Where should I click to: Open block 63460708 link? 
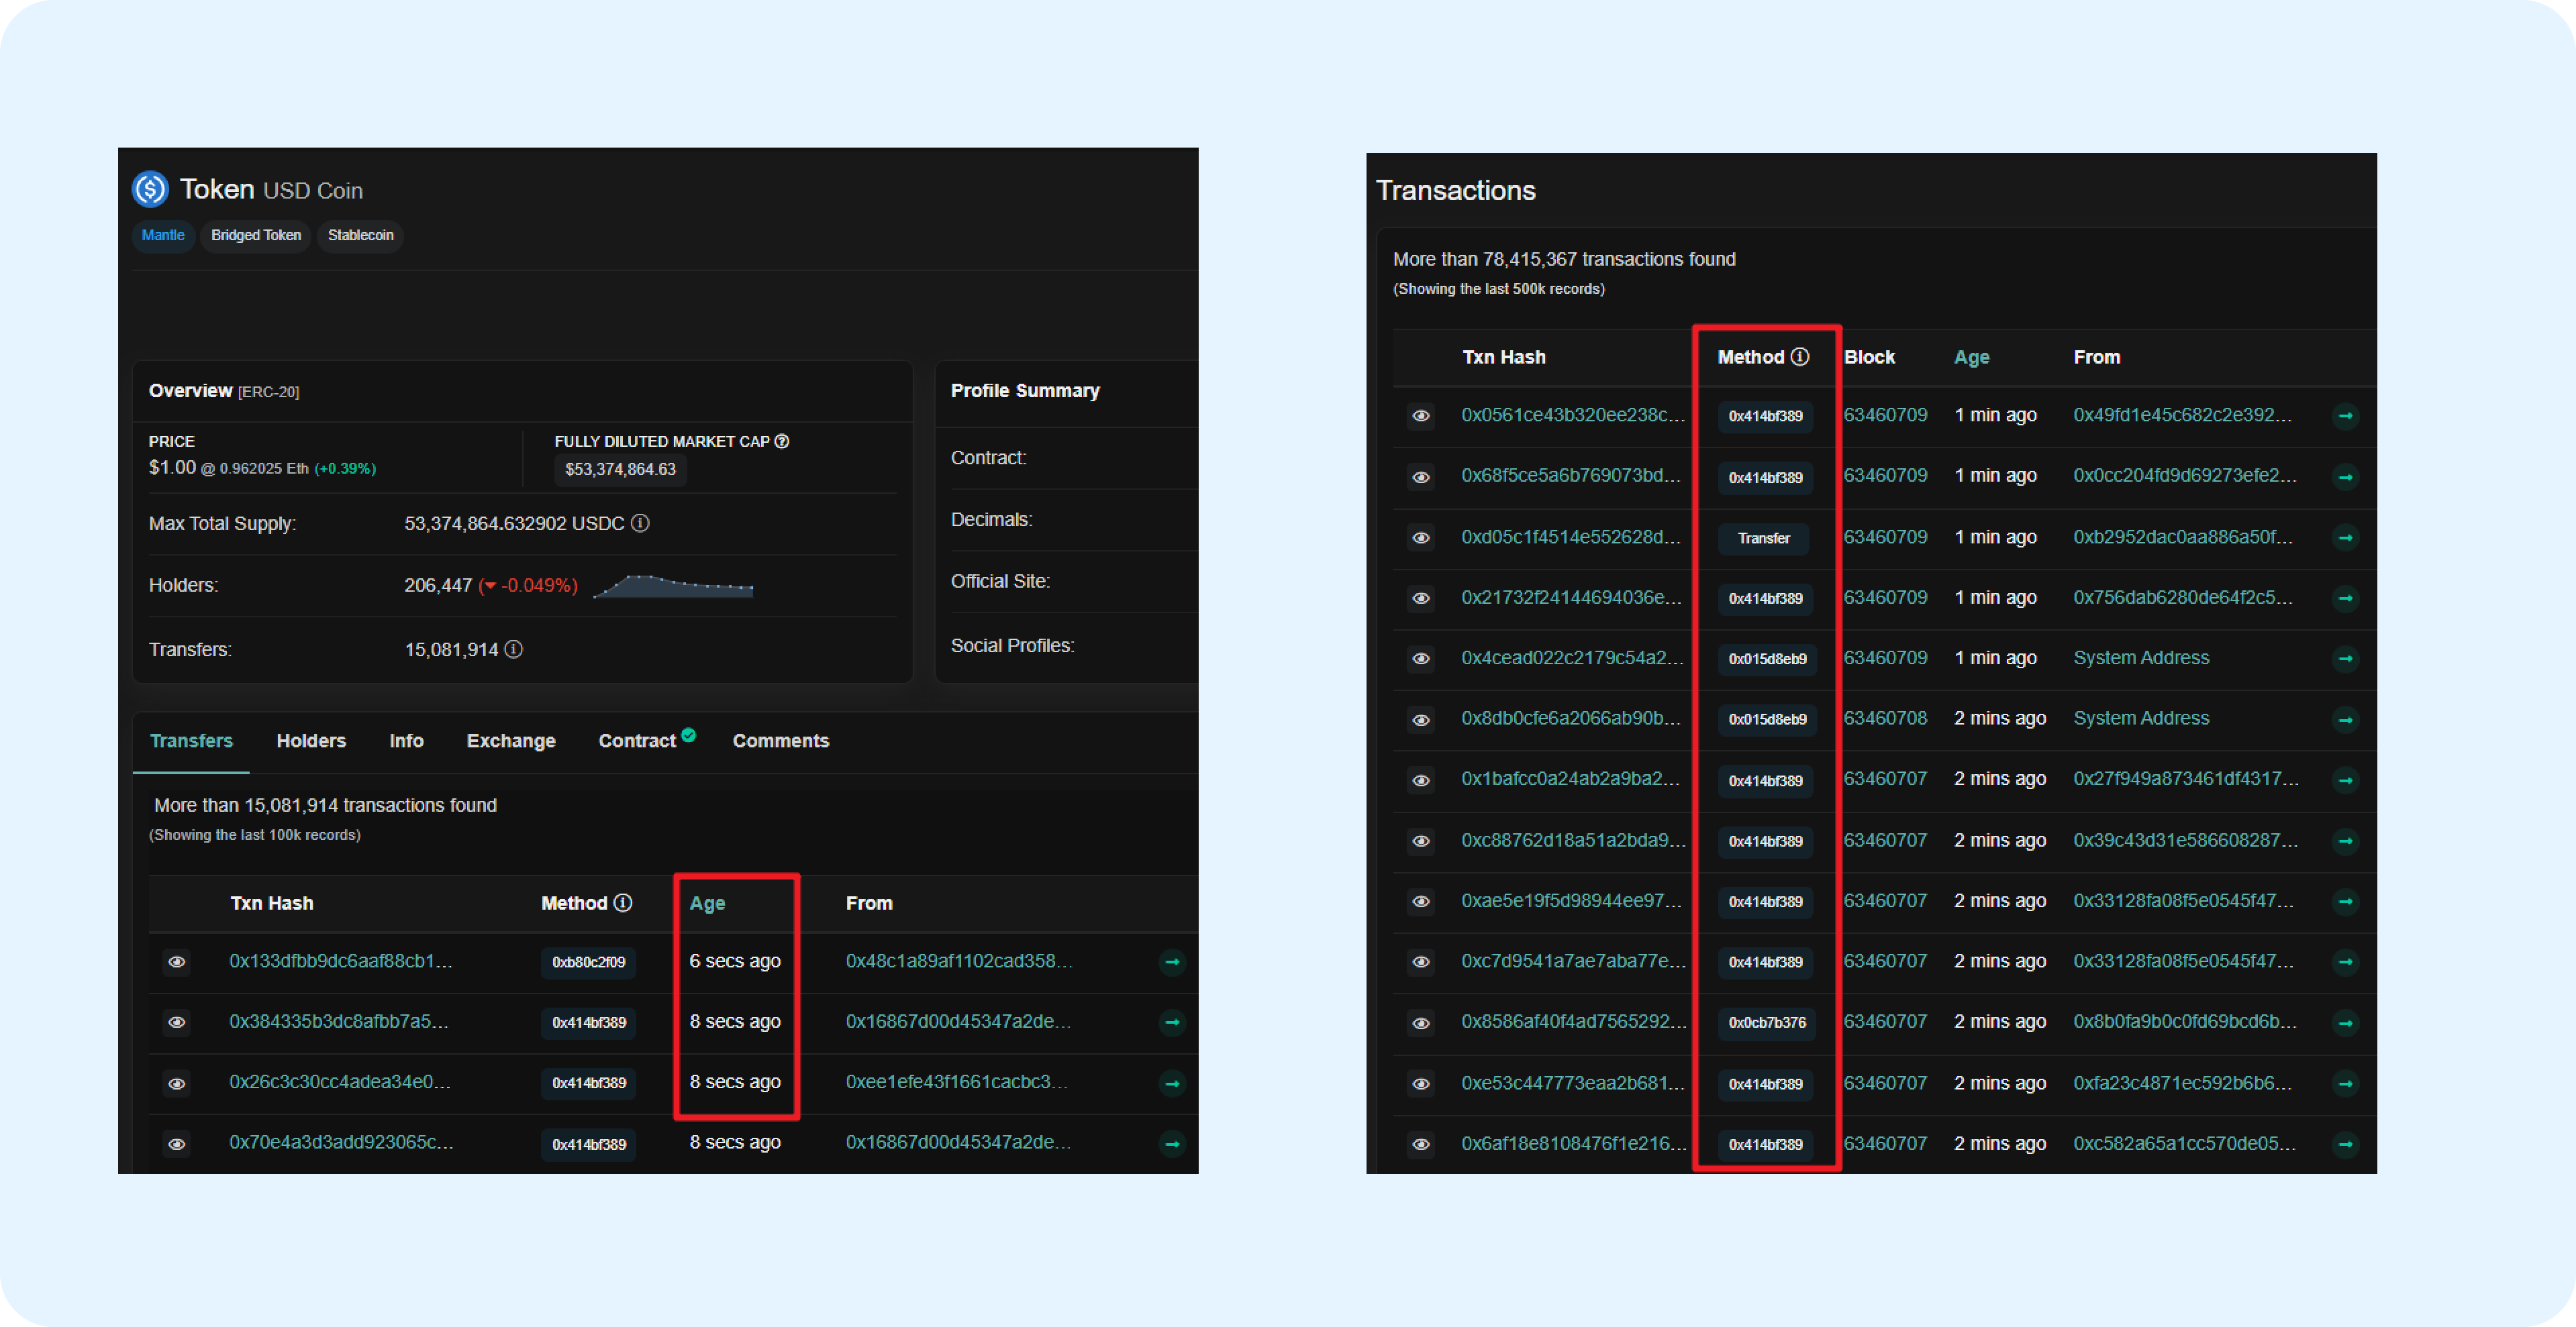(1885, 719)
